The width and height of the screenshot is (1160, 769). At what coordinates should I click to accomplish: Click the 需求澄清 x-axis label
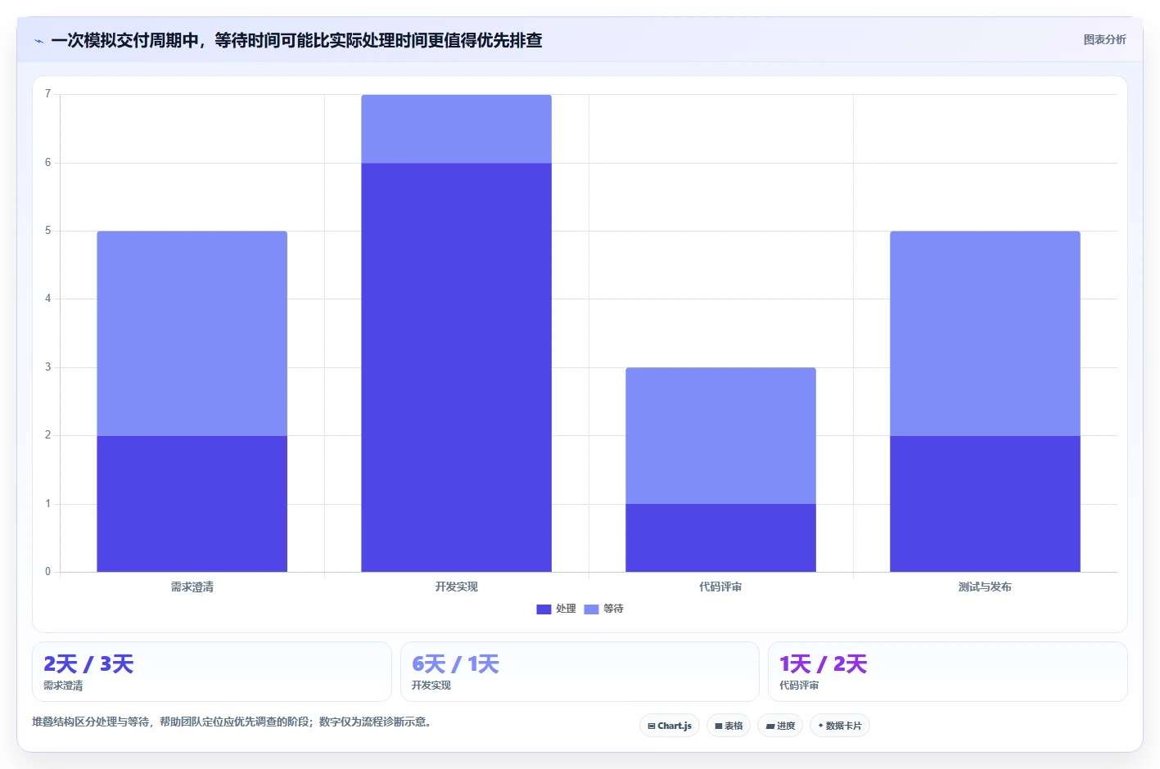192,587
